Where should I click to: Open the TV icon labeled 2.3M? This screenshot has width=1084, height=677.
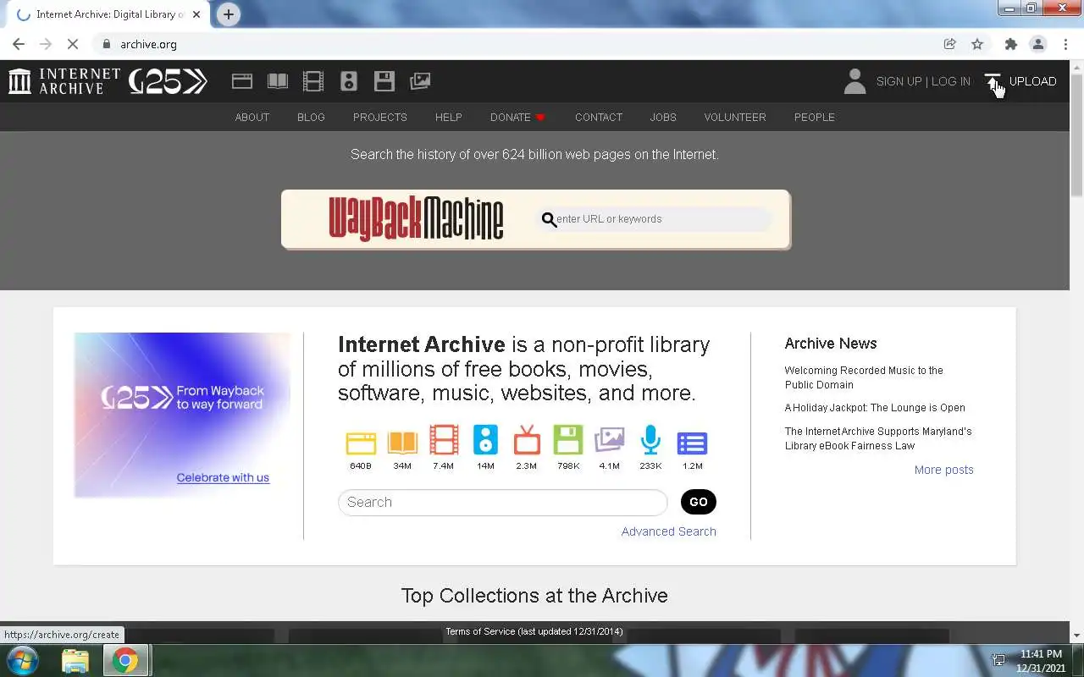tap(527, 441)
